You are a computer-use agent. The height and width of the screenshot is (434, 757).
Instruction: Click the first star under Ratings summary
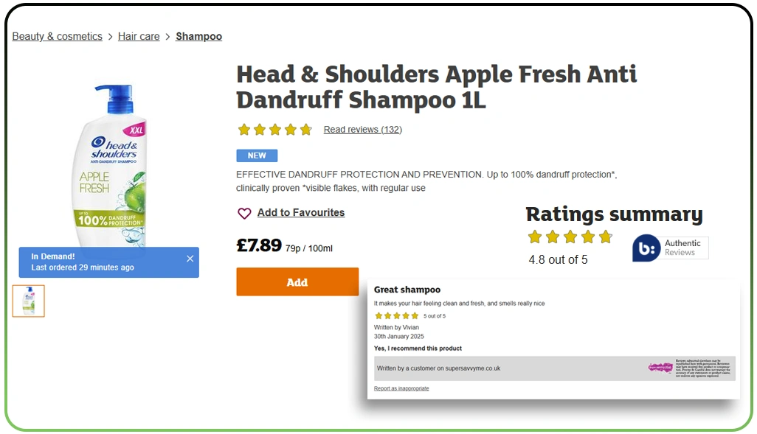coord(535,237)
